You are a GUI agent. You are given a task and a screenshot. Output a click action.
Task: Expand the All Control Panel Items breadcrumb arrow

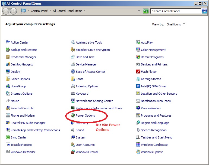click(x=84, y=11)
